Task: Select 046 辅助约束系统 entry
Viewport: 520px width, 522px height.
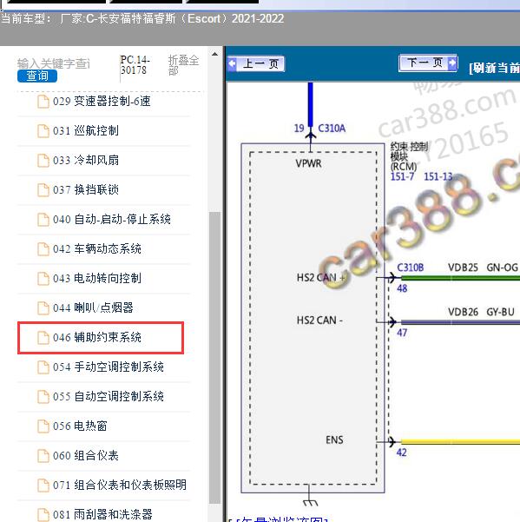Action: click(x=101, y=337)
